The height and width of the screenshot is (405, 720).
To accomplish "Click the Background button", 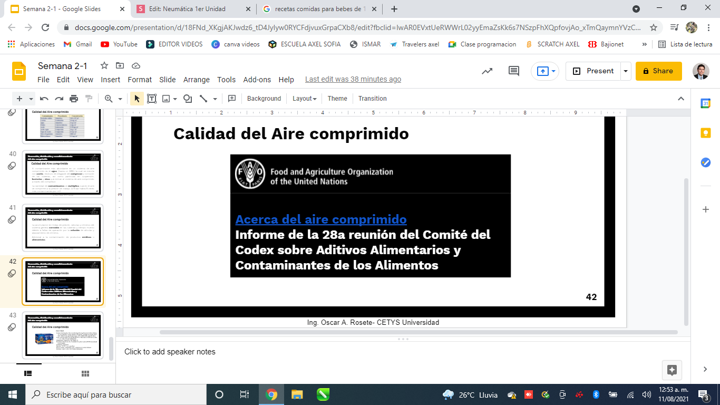I will pos(264,99).
